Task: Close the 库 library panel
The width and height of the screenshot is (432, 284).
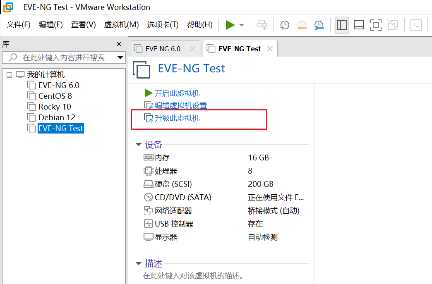Action: pyautogui.click(x=119, y=44)
